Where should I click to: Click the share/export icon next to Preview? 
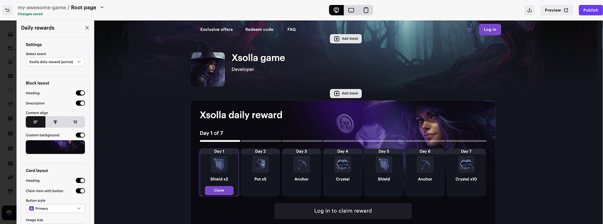point(530,10)
